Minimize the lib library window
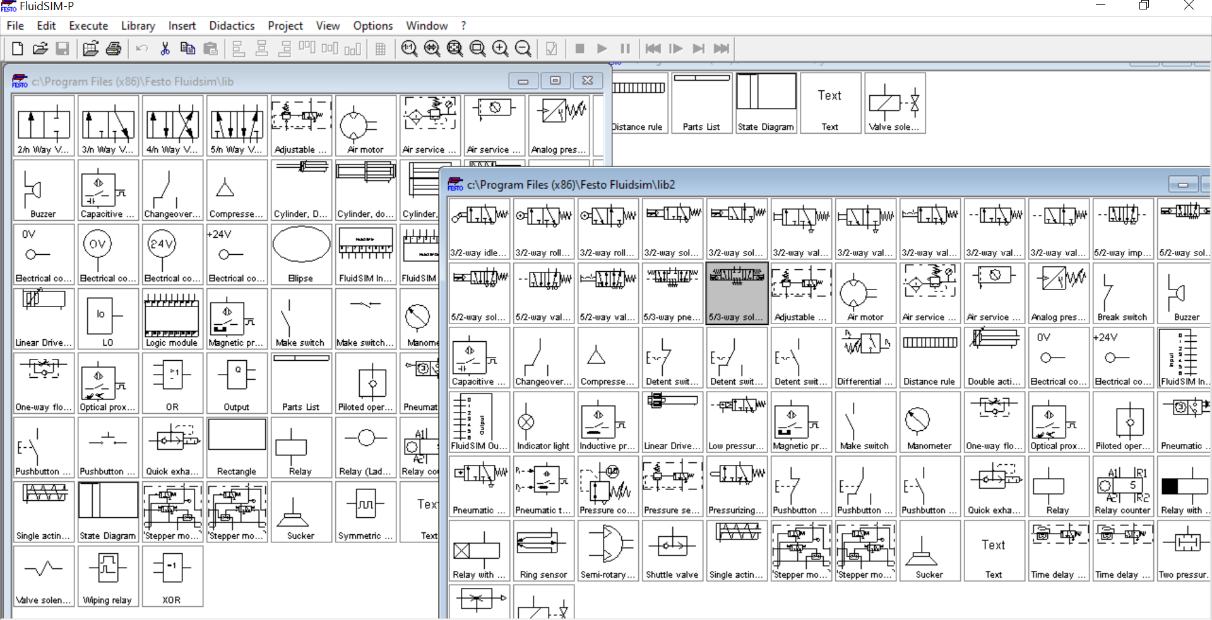 coord(523,81)
